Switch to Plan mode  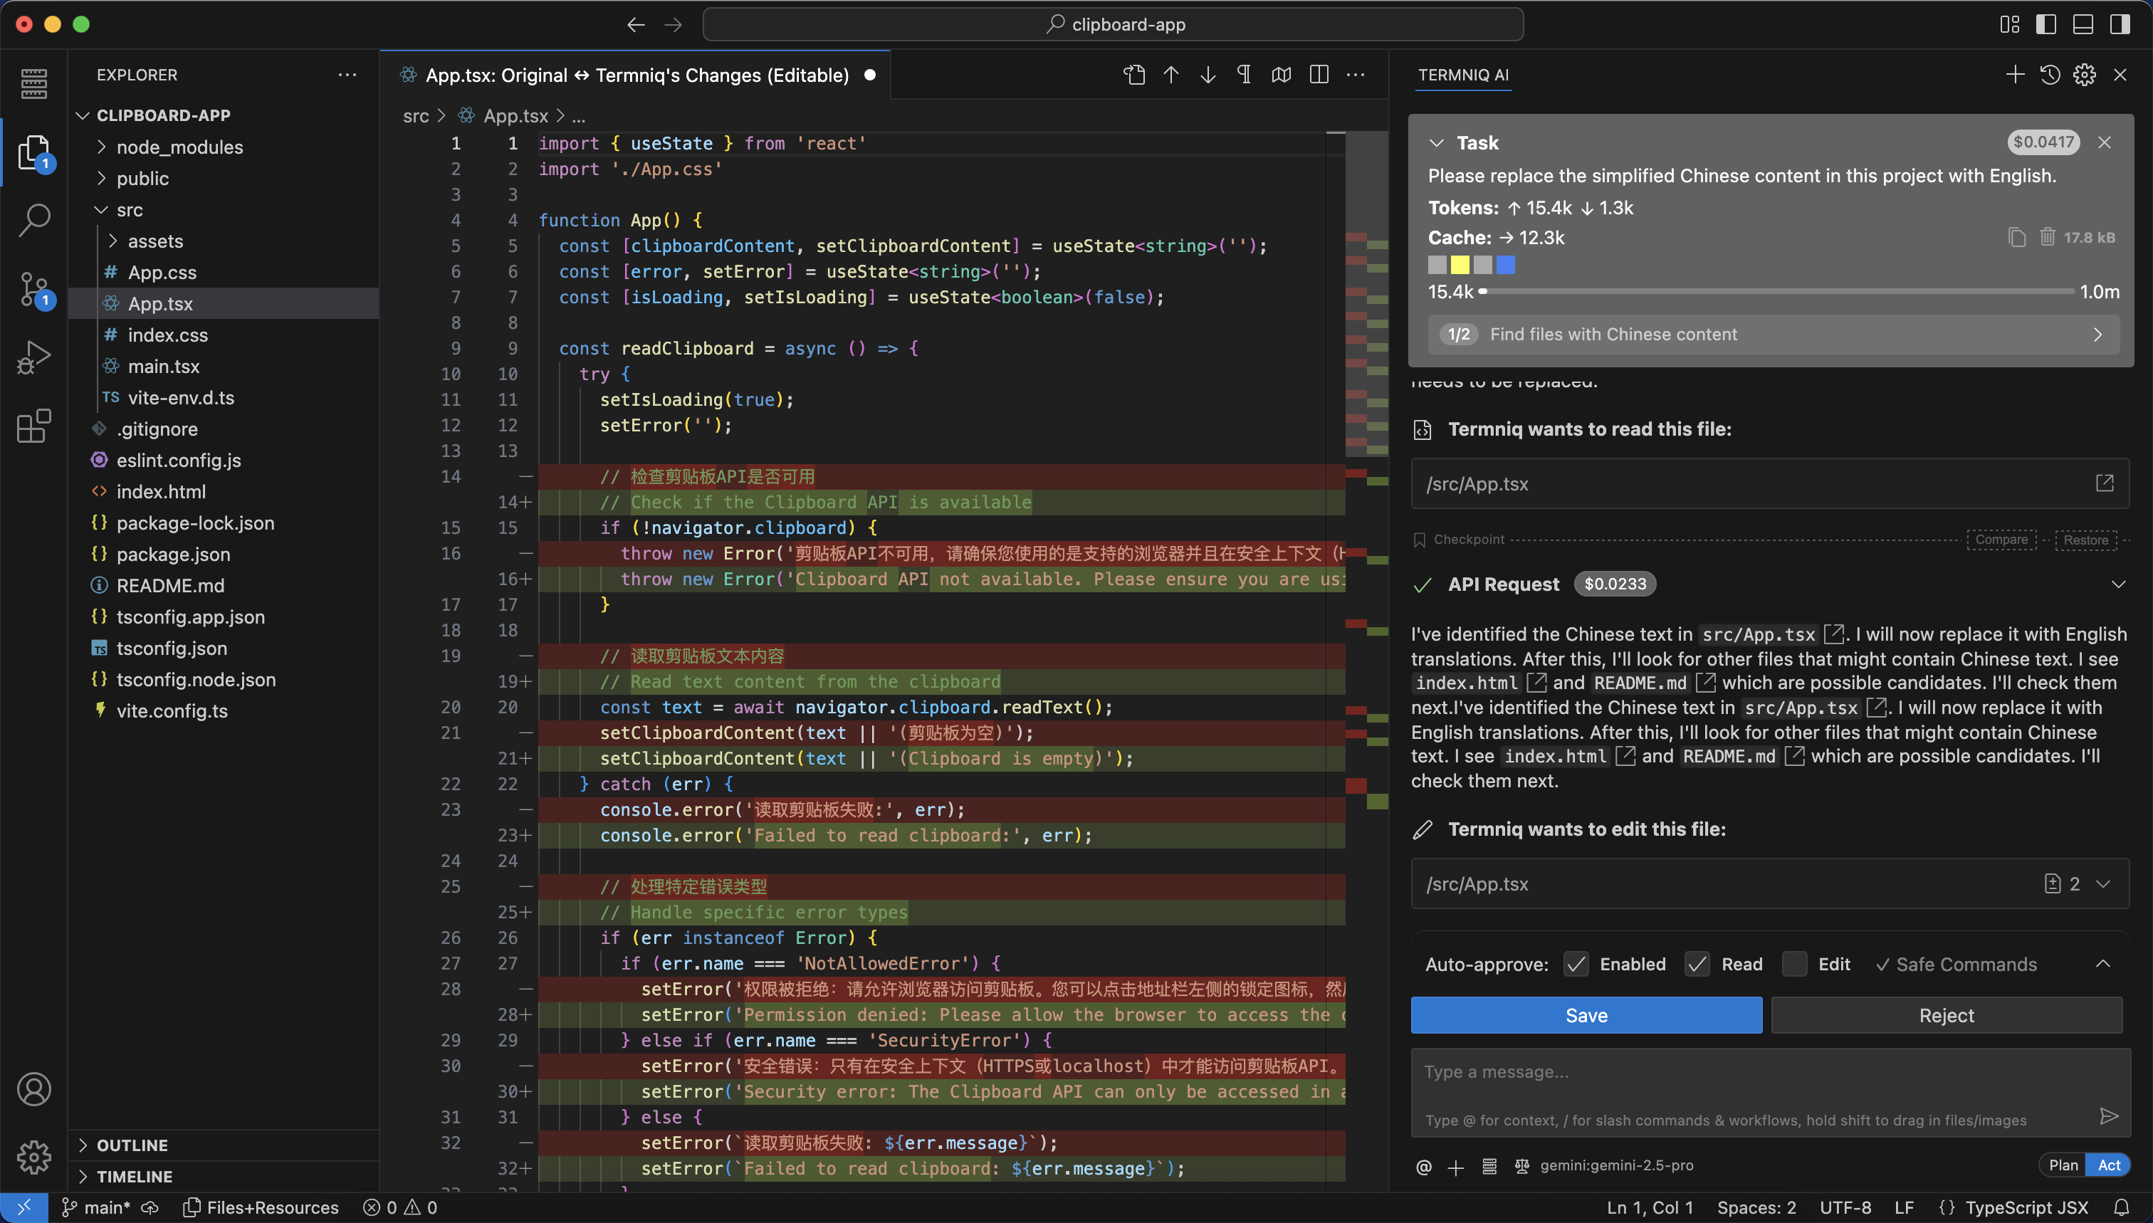point(2063,1165)
